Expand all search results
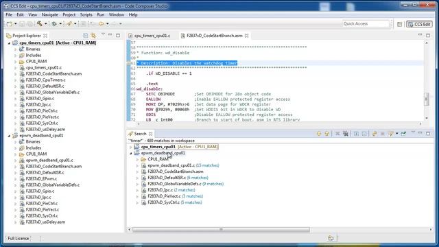The width and height of the screenshot is (439, 247). click(356, 134)
